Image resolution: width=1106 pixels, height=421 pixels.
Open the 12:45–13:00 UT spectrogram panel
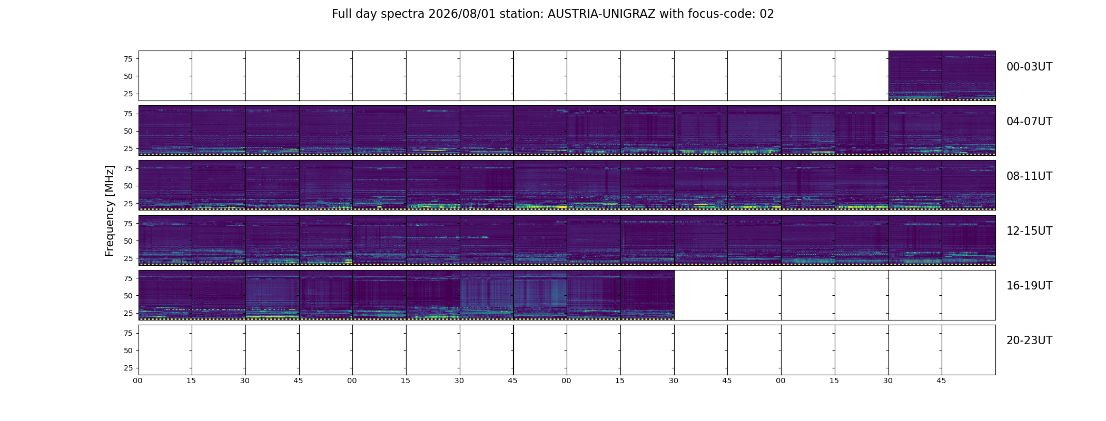point(326,240)
